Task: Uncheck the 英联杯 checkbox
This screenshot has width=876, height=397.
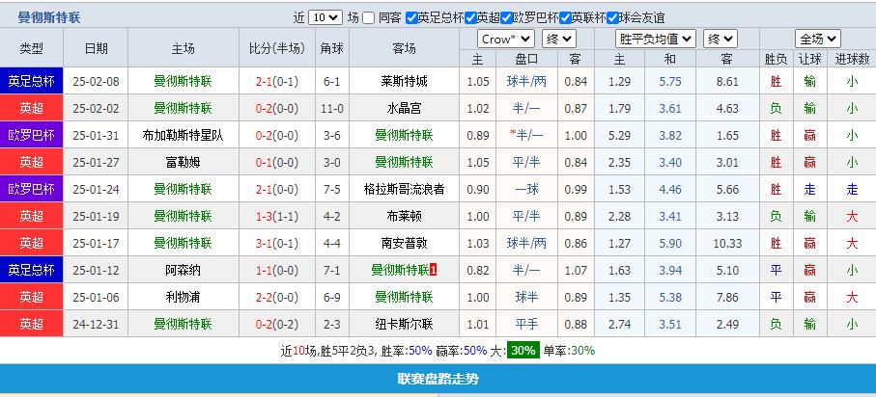Action: coord(565,17)
